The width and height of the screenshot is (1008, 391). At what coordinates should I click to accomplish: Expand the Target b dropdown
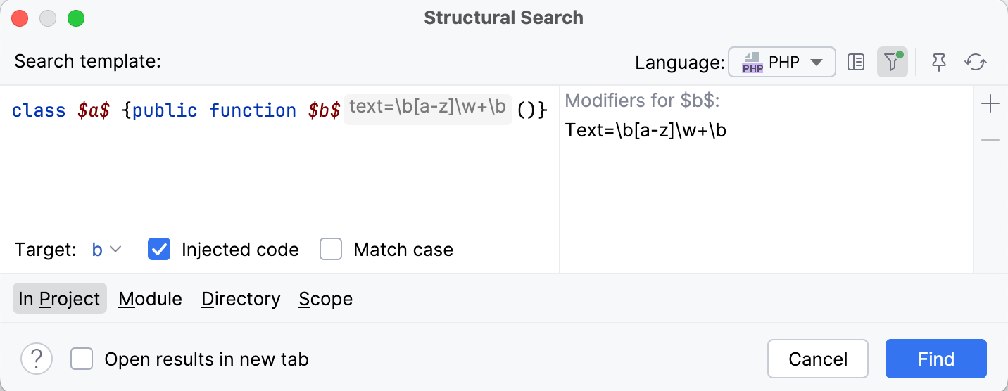click(x=107, y=250)
